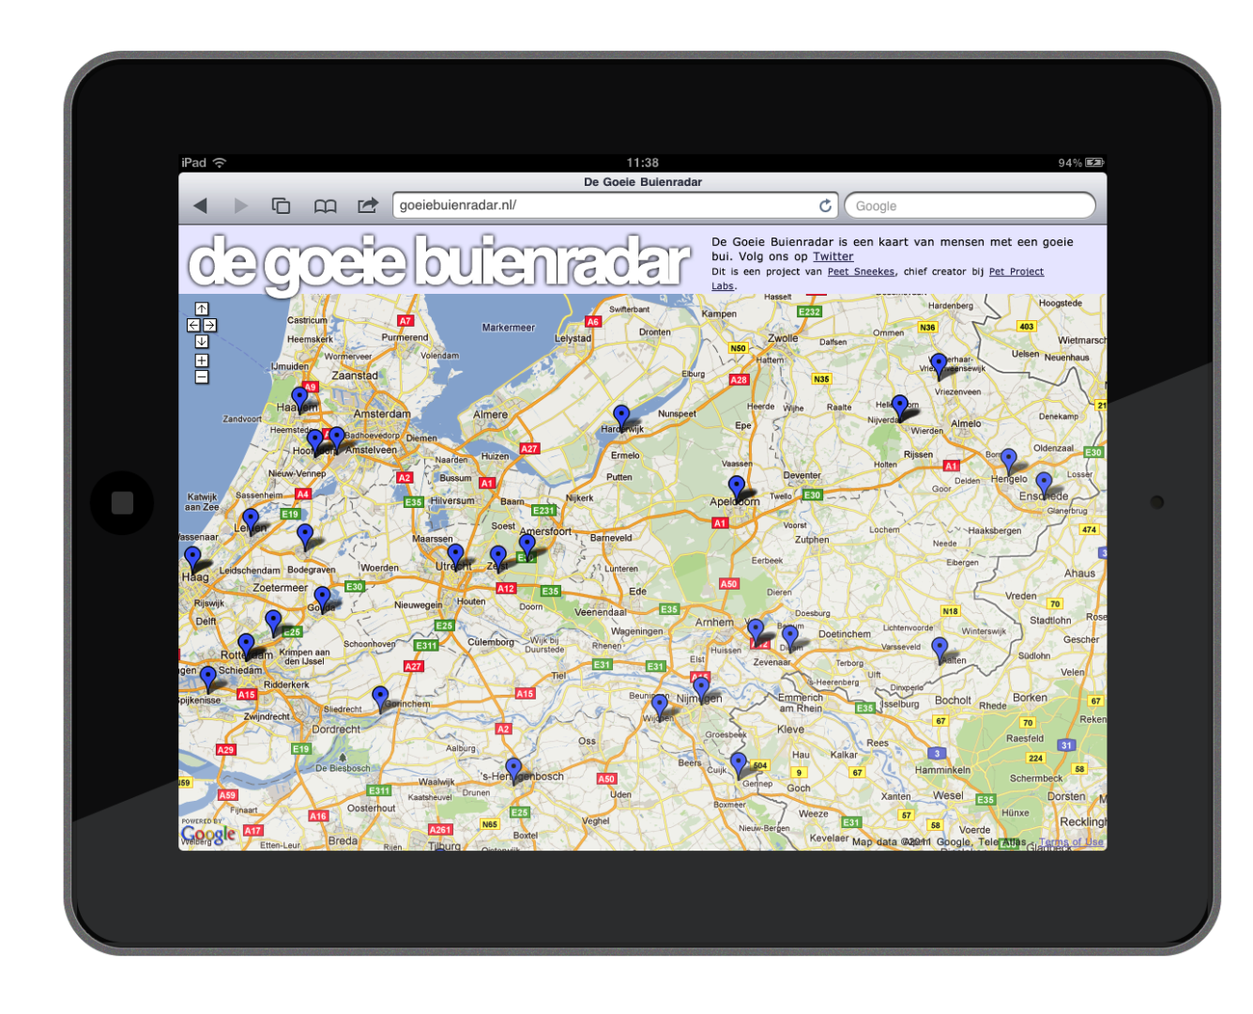Viewport: 1253px width, 1014px height.
Task: Click the Google logo on the map
Action: tap(208, 833)
